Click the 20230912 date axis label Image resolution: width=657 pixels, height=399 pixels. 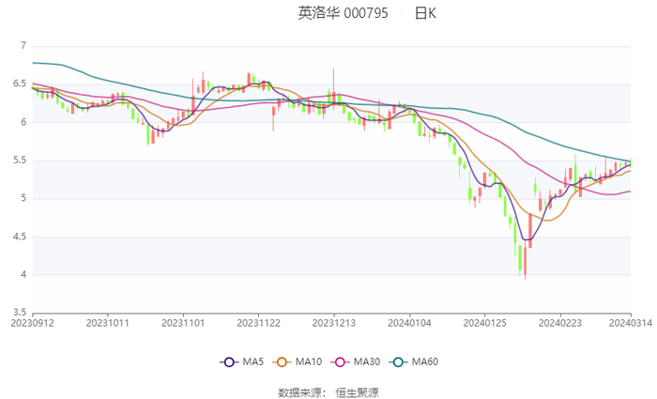(33, 323)
